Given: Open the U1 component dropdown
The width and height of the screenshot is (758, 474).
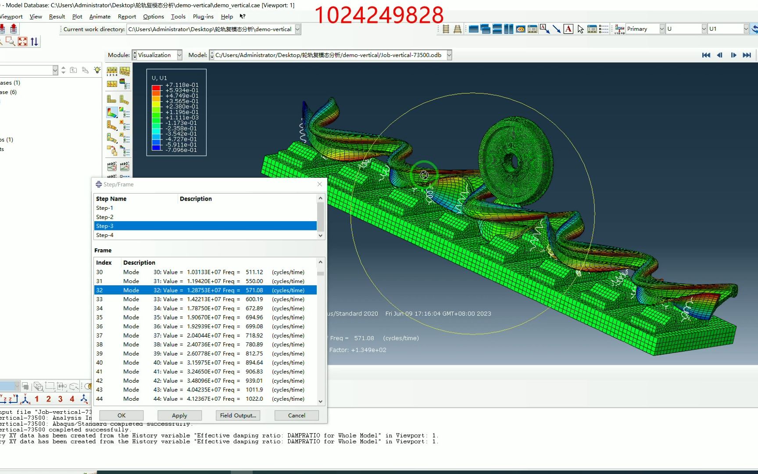Looking at the screenshot, I should [746, 29].
